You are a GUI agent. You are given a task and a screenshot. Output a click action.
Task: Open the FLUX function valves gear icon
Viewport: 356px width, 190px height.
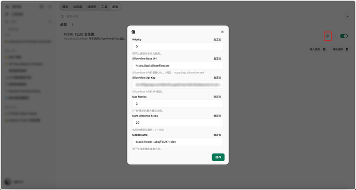point(328,36)
